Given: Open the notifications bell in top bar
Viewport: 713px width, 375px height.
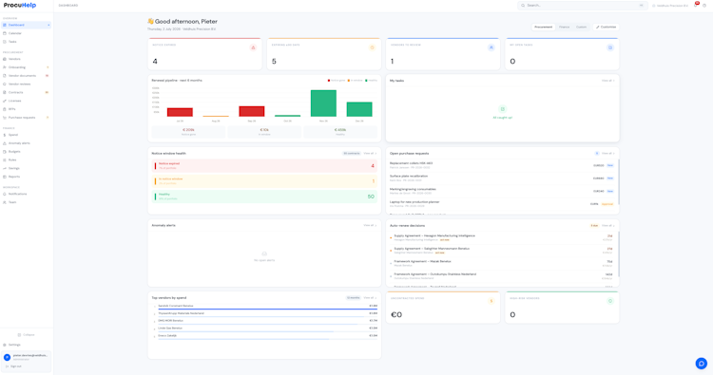Looking at the screenshot, I should 696,5.
